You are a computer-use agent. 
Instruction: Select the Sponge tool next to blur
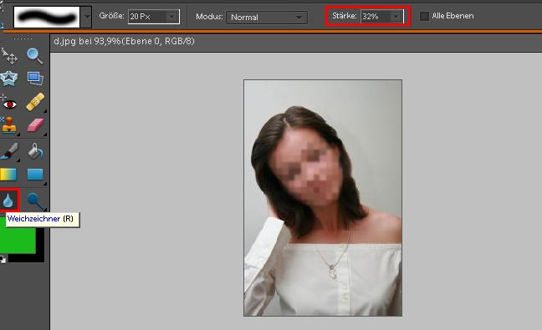coord(35,201)
